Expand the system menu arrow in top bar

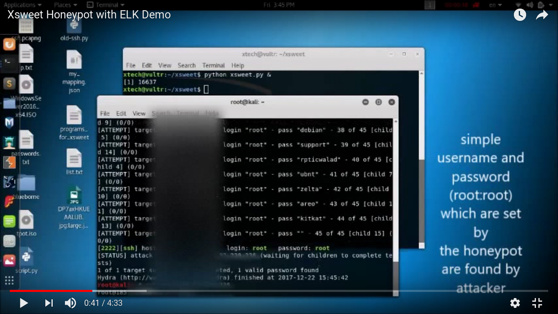click(550, 5)
